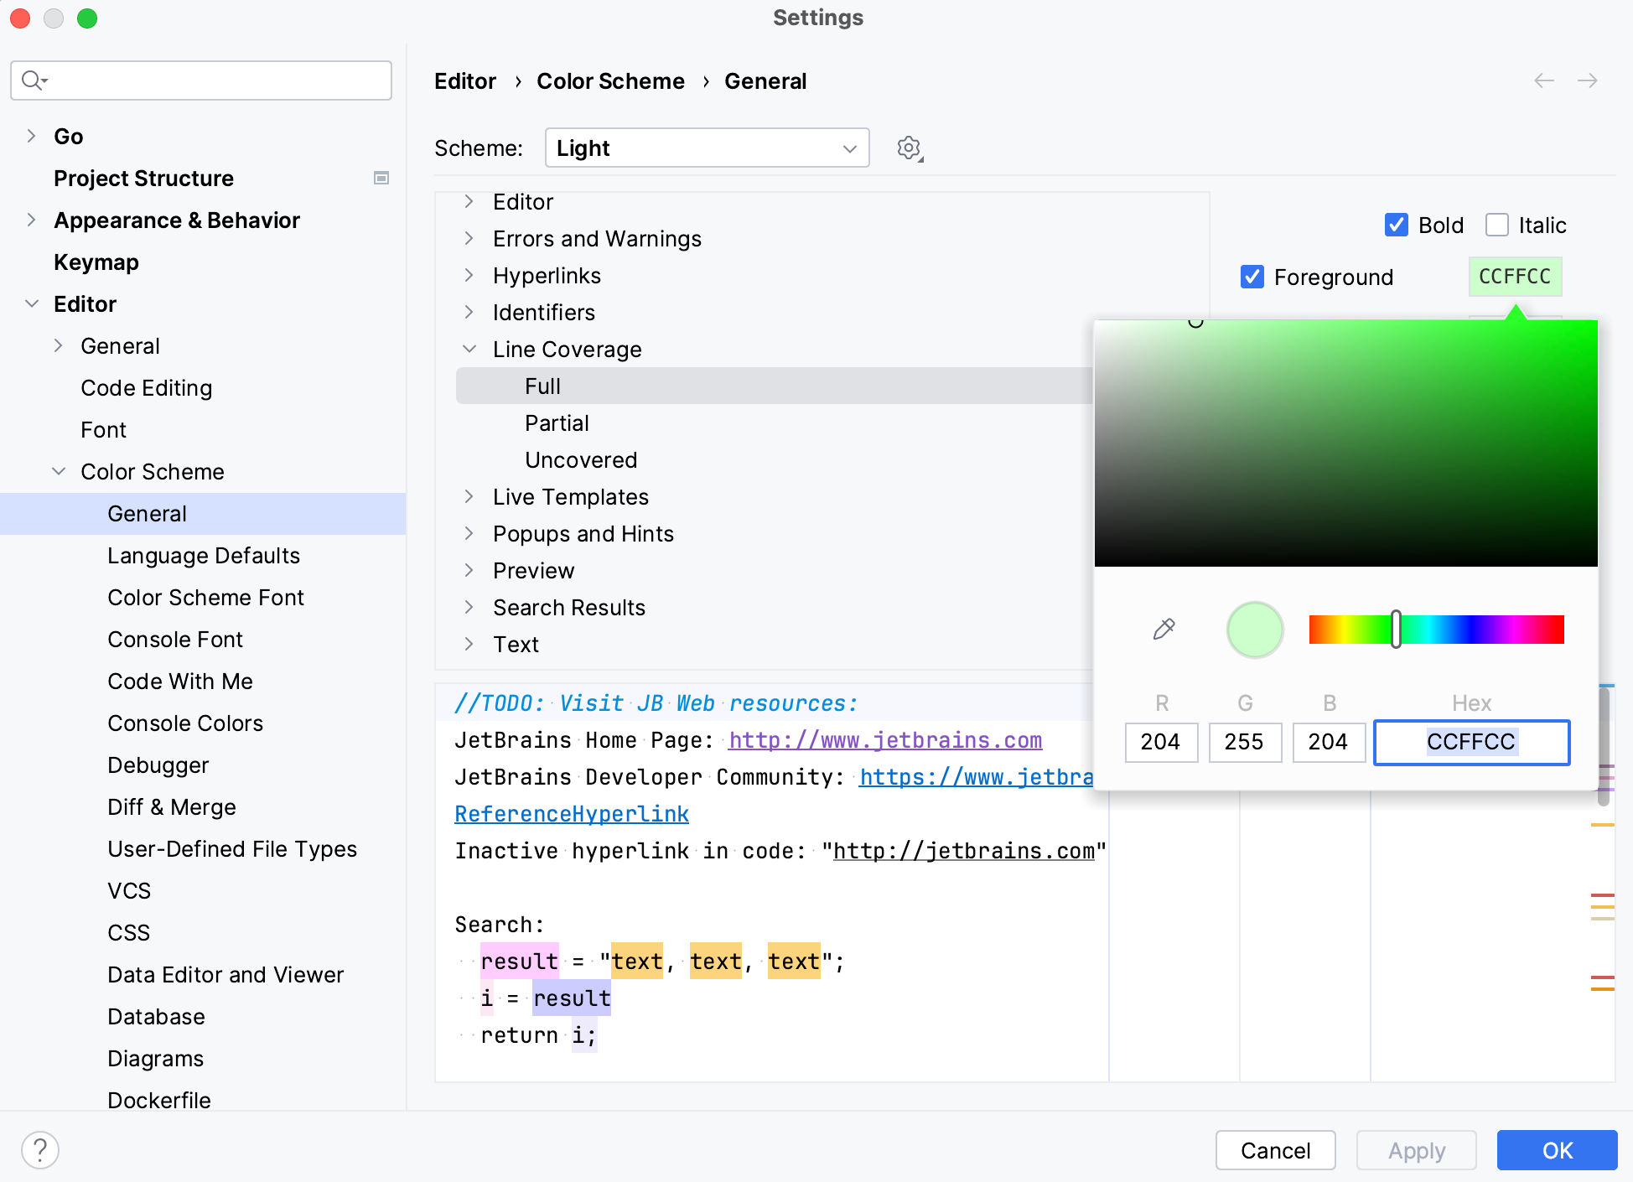
Task: Collapse the Line Coverage section
Action: [x=469, y=349]
